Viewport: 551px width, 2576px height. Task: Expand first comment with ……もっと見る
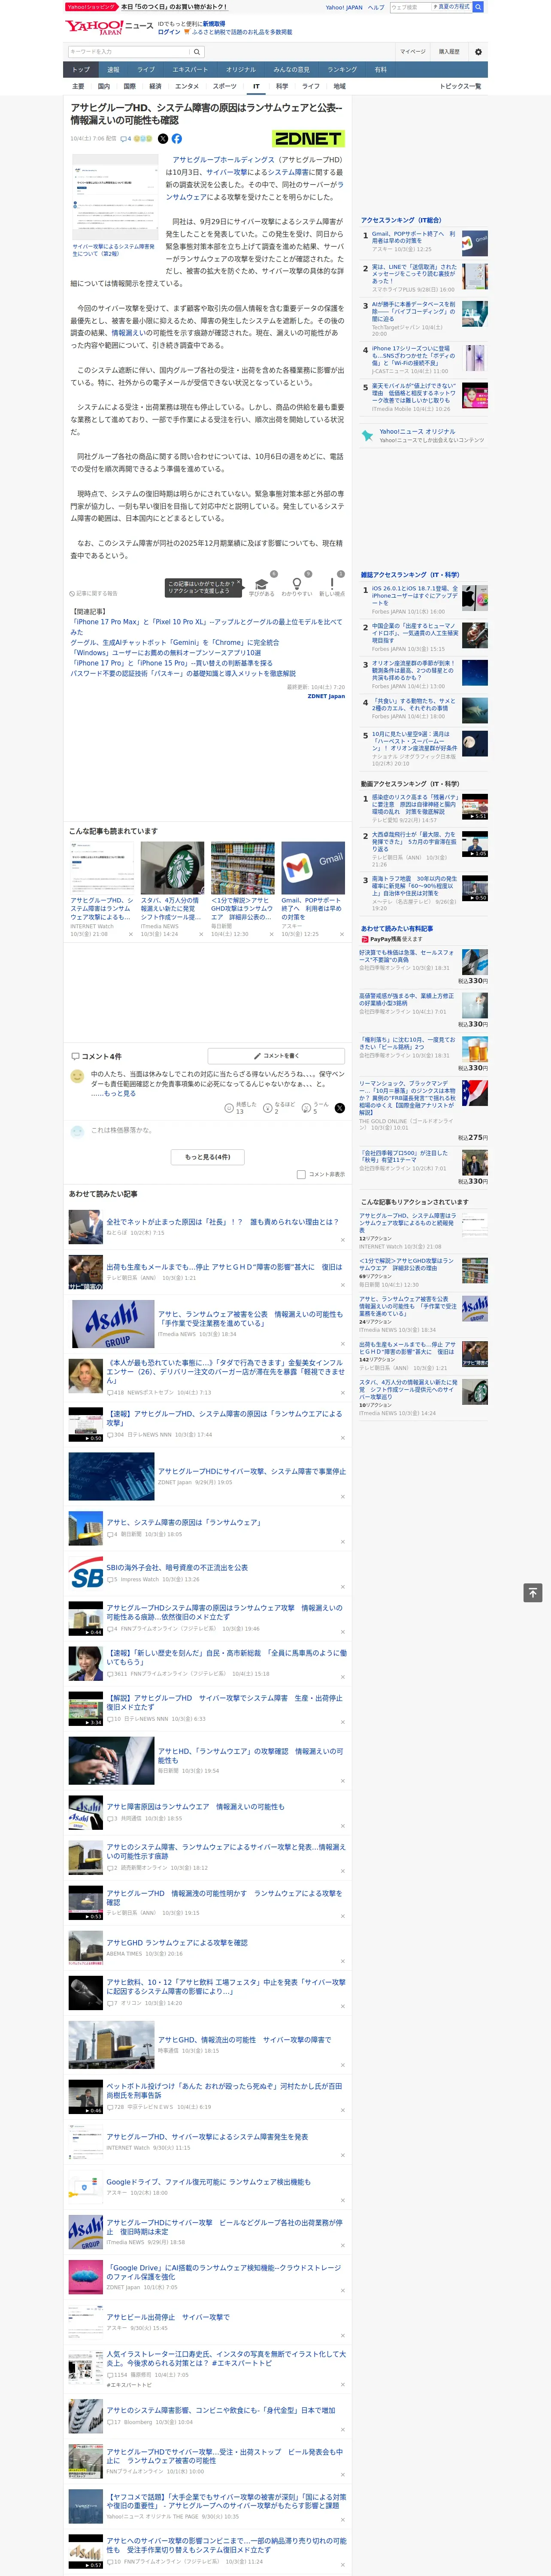coord(113,1094)
